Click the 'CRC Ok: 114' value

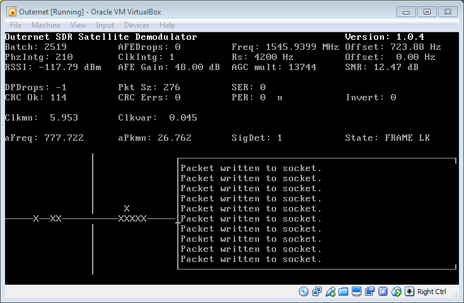[x=36, y=97]
